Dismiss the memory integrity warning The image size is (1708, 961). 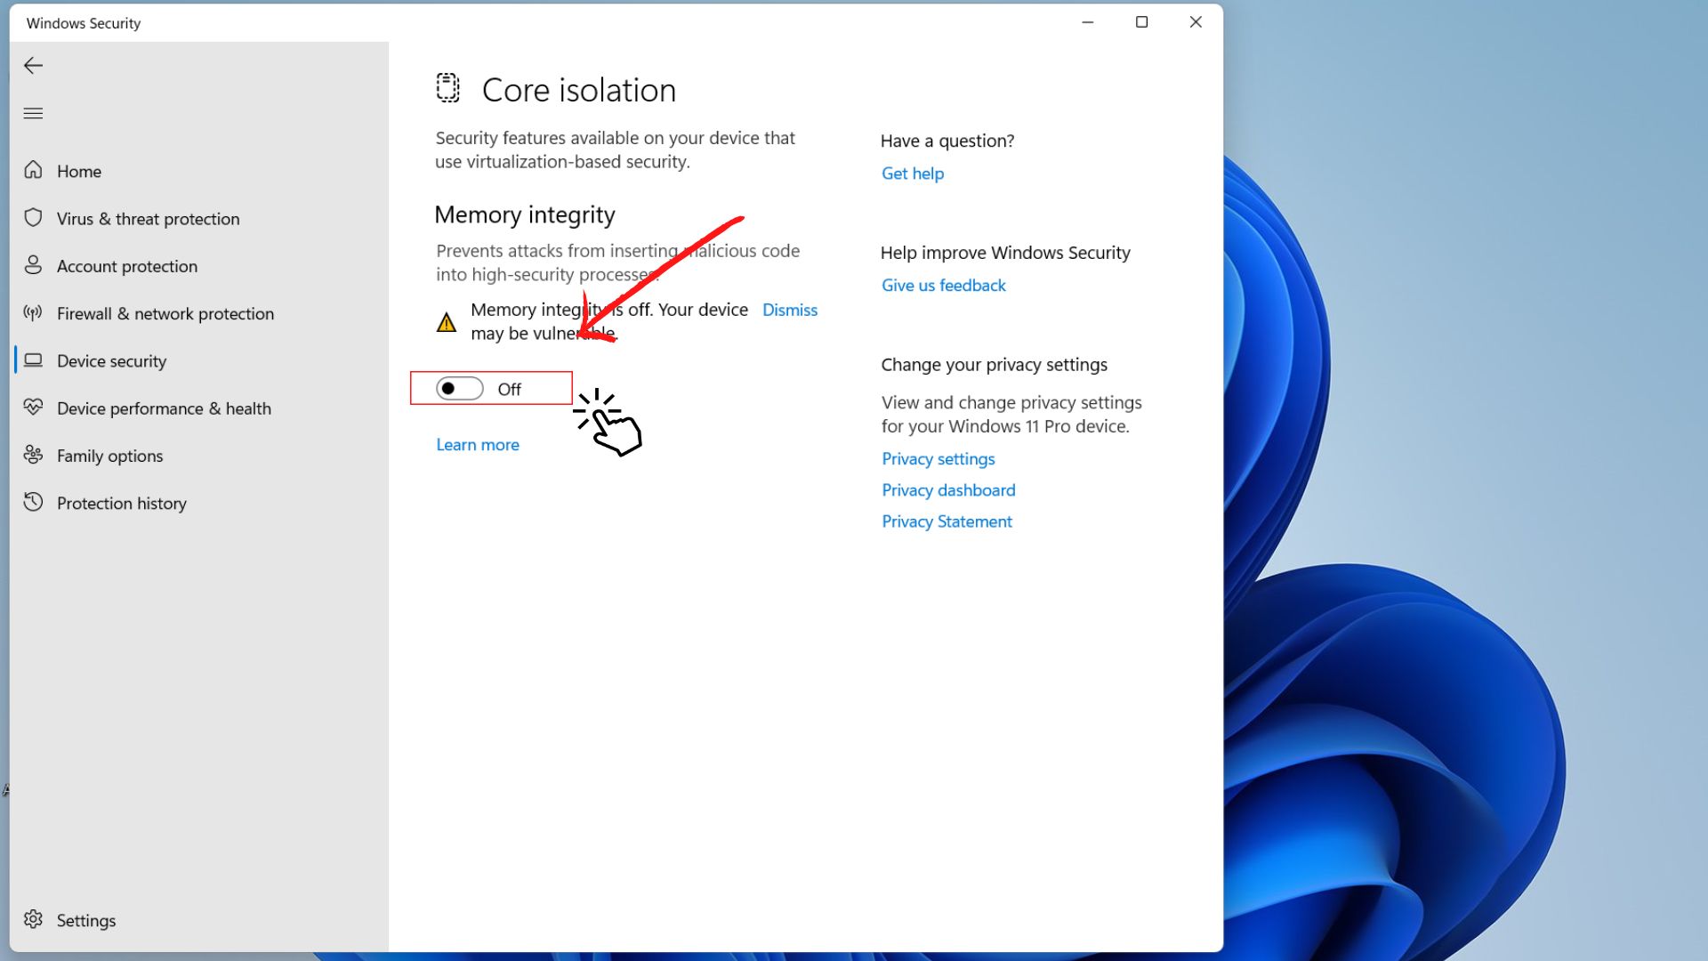tap(789, 310)
